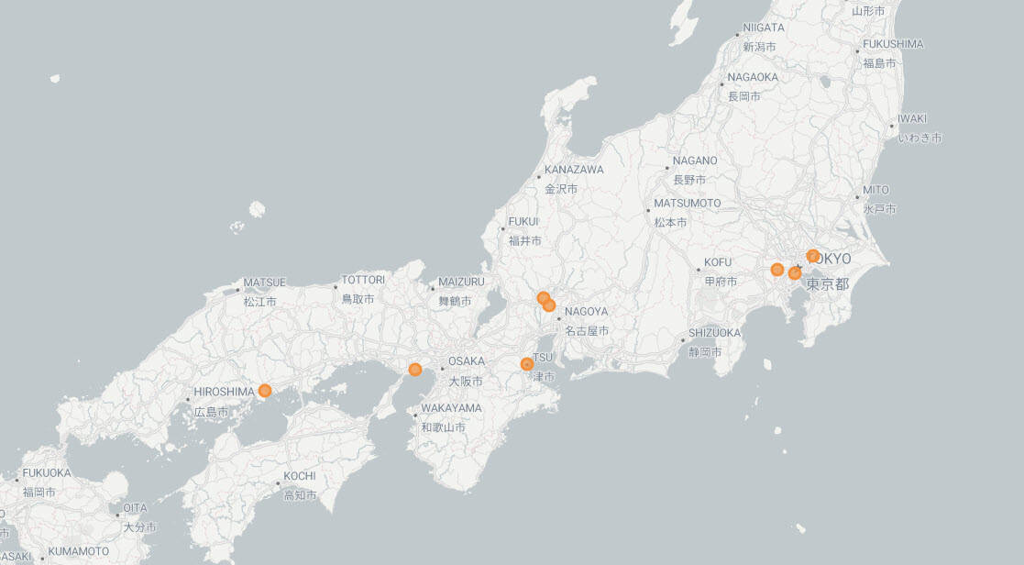Screen dimensions: 1024x565
Task: Select the Shizuoka city label
Action: coord(715,333)
